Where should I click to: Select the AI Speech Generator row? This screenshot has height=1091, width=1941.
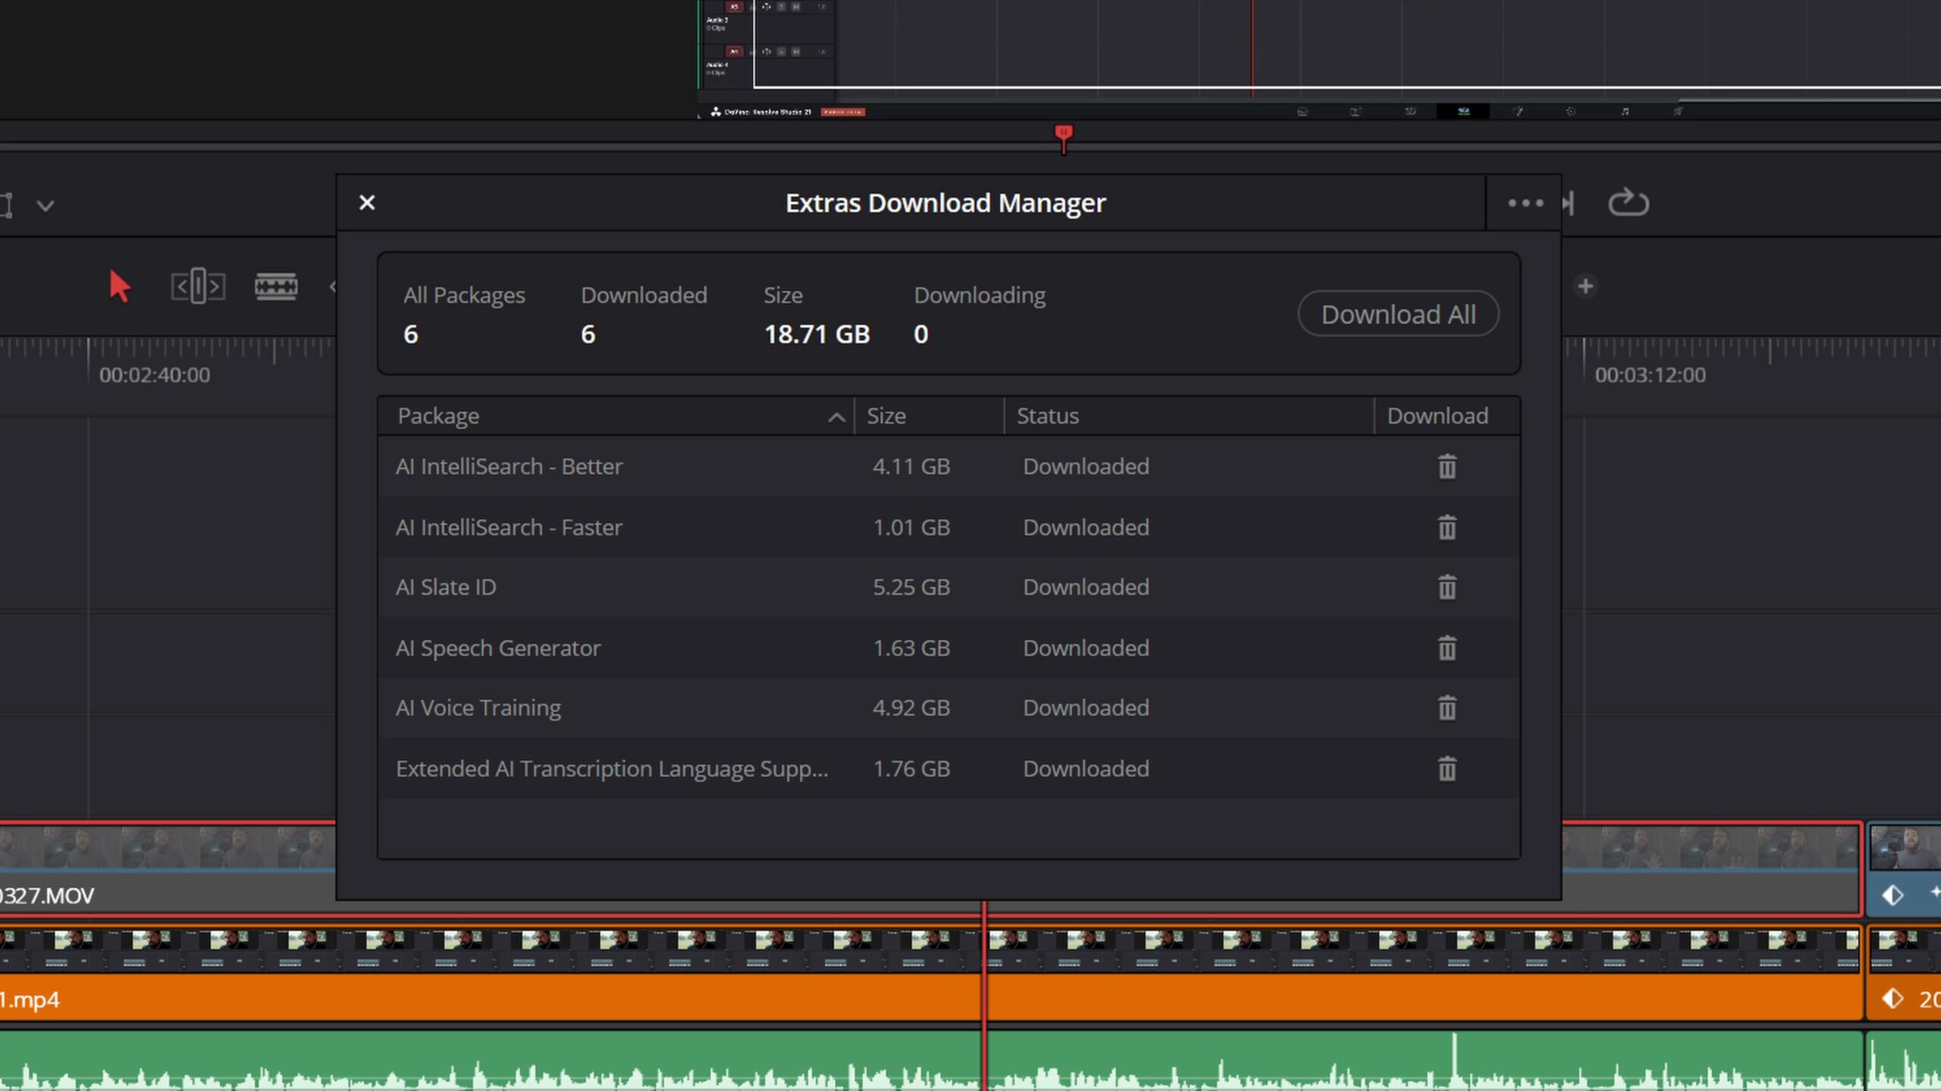(x=949, y=648)
